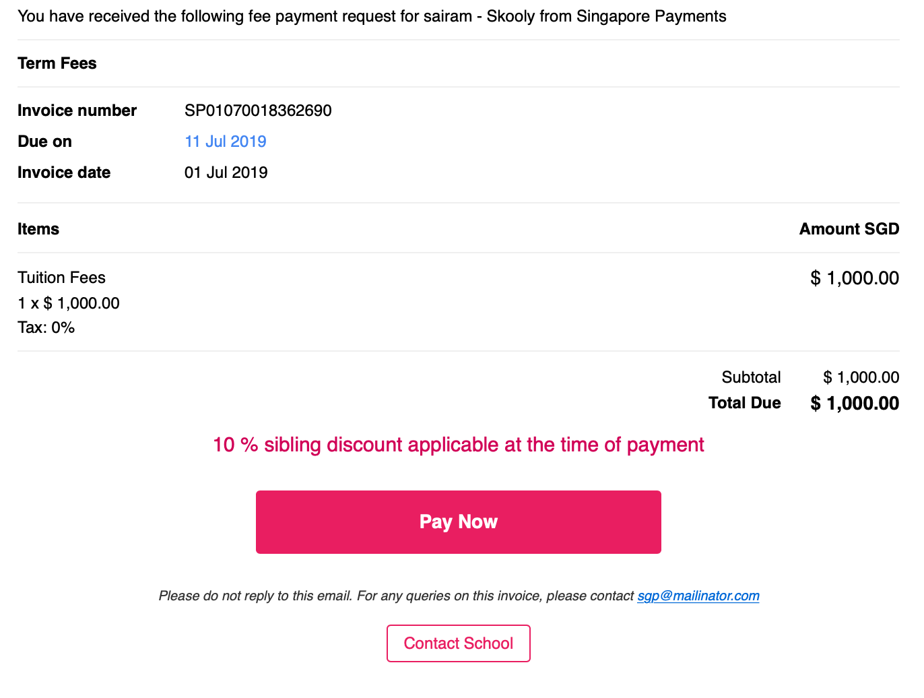Viewport: 924px width, 698px height.
Task: Click the Tuition Fees item name
Action: (61, 278)
